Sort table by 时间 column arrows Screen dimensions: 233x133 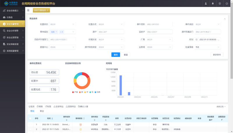[52, 118]
